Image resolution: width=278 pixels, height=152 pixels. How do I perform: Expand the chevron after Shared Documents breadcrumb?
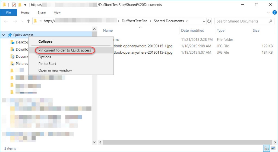coord(187,21)
